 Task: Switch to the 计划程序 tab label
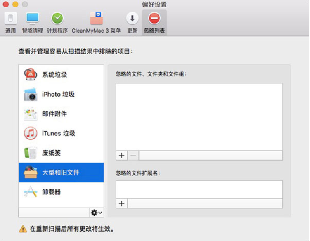(x=57, y=31)
